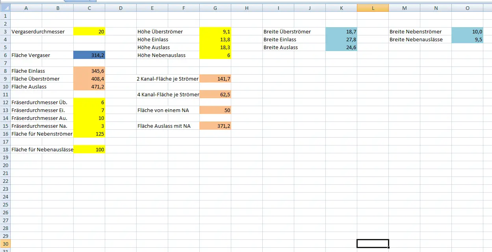Select Vergaserdurchmesser value cell showing 20

(89, 31)
